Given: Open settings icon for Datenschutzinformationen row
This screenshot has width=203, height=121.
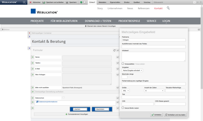Looking at the screenshot, I should click(x=118, y=102).
